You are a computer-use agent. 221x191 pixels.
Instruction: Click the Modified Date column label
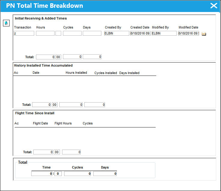click(x=188, y=27)
